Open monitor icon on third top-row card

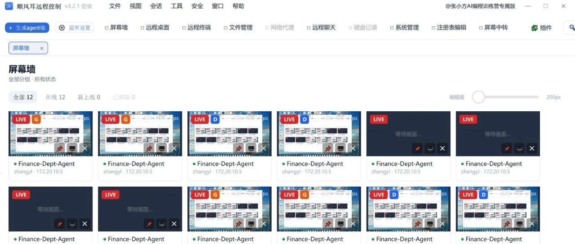click(251, 148)
